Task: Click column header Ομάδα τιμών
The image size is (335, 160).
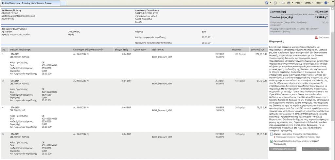Action: coord(139,50)
